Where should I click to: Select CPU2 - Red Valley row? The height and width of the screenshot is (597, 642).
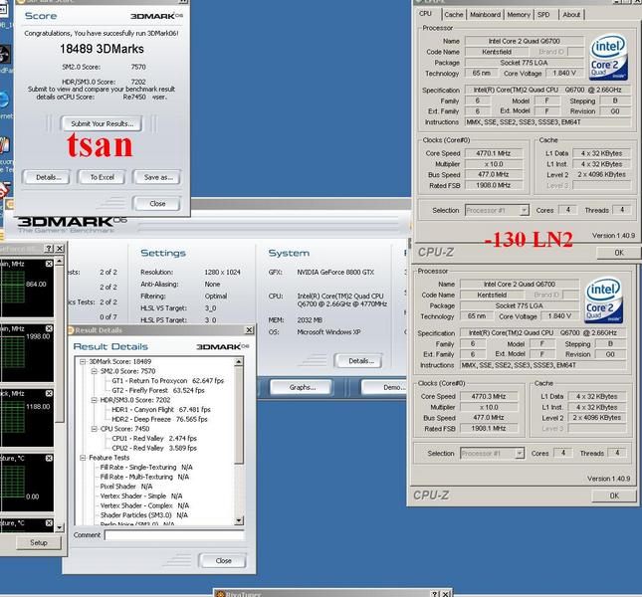154,448
